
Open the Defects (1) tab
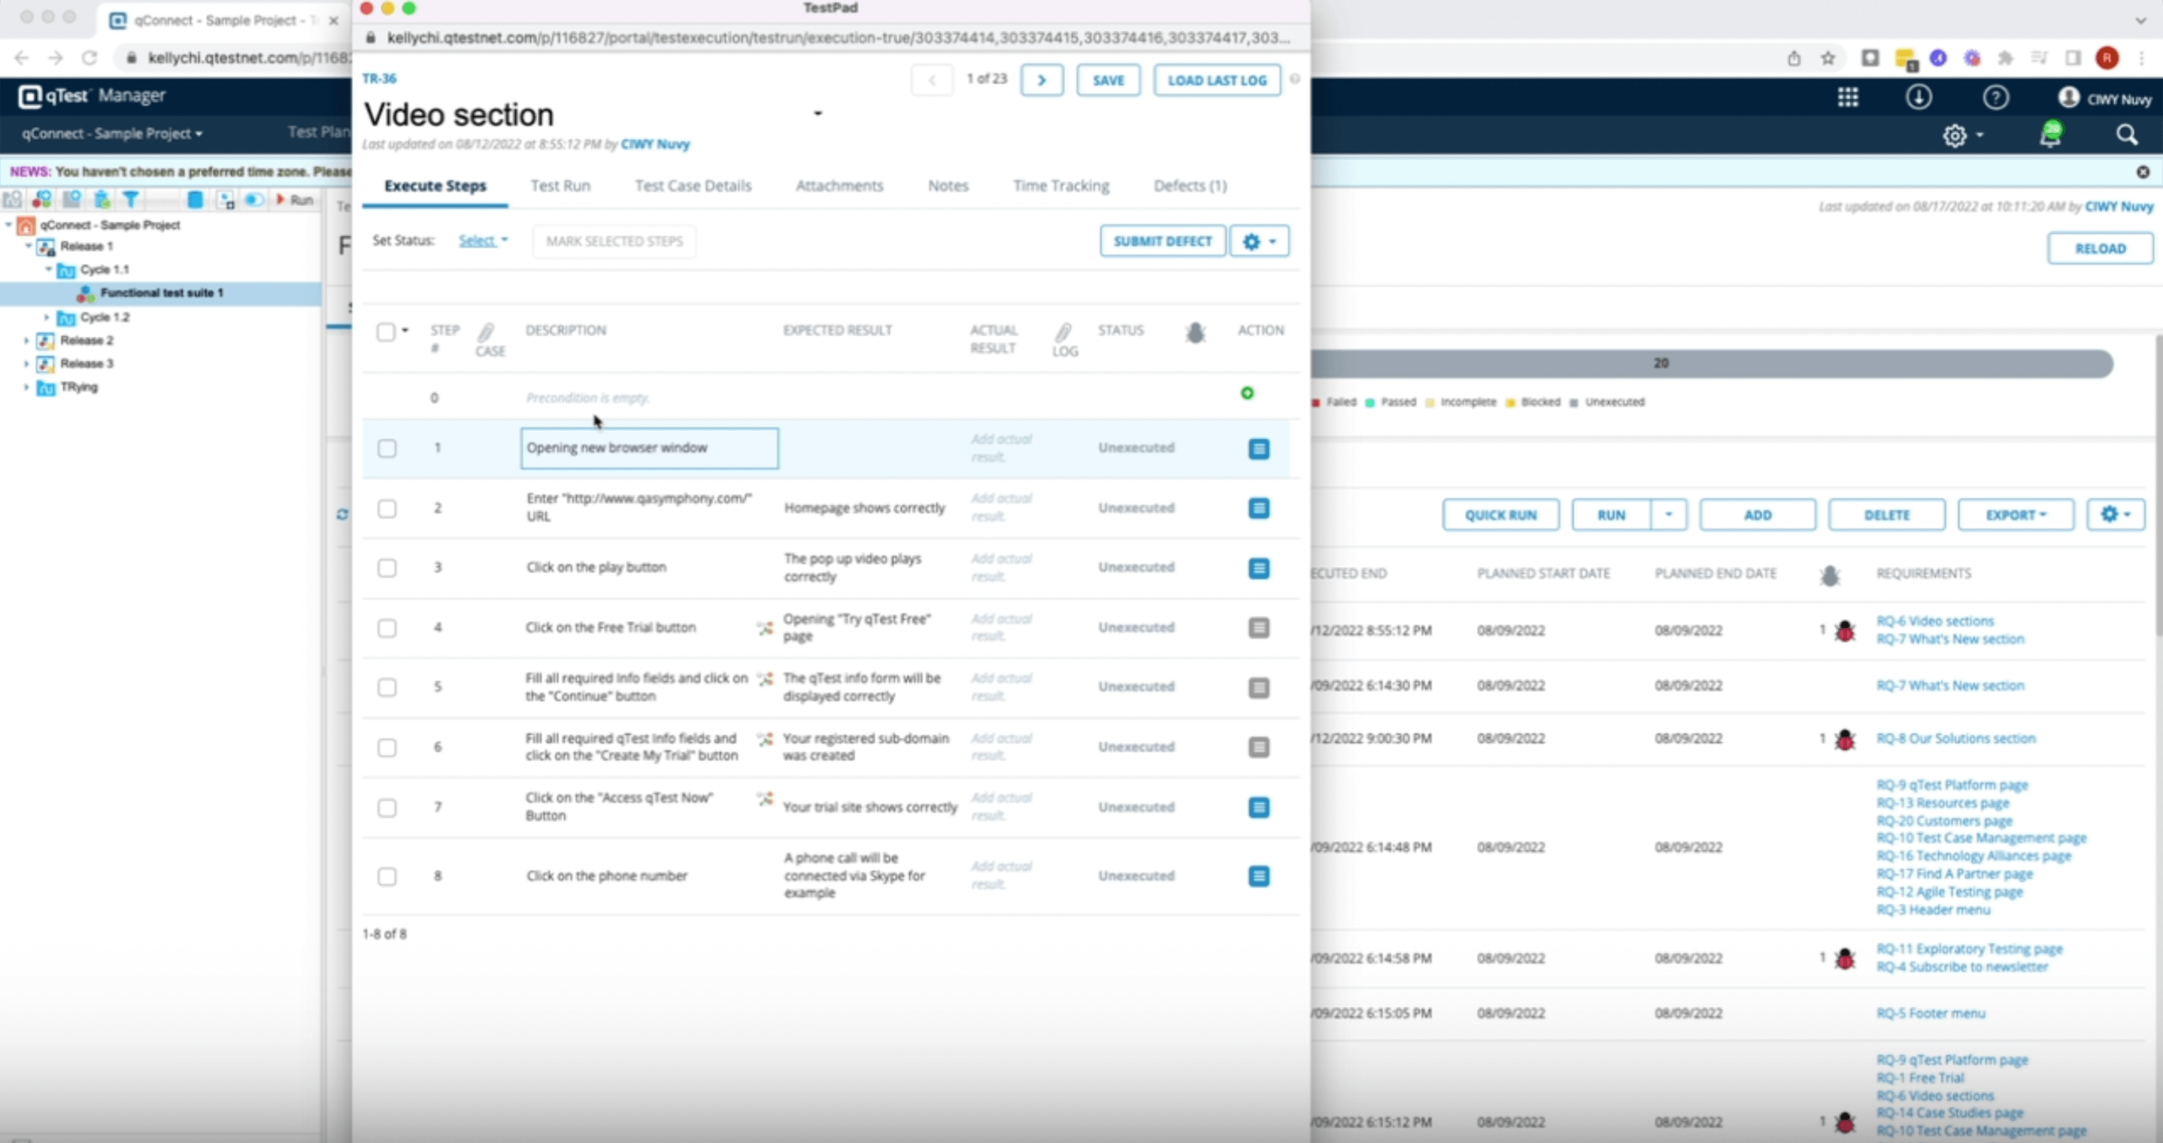tap(1189, 186)
